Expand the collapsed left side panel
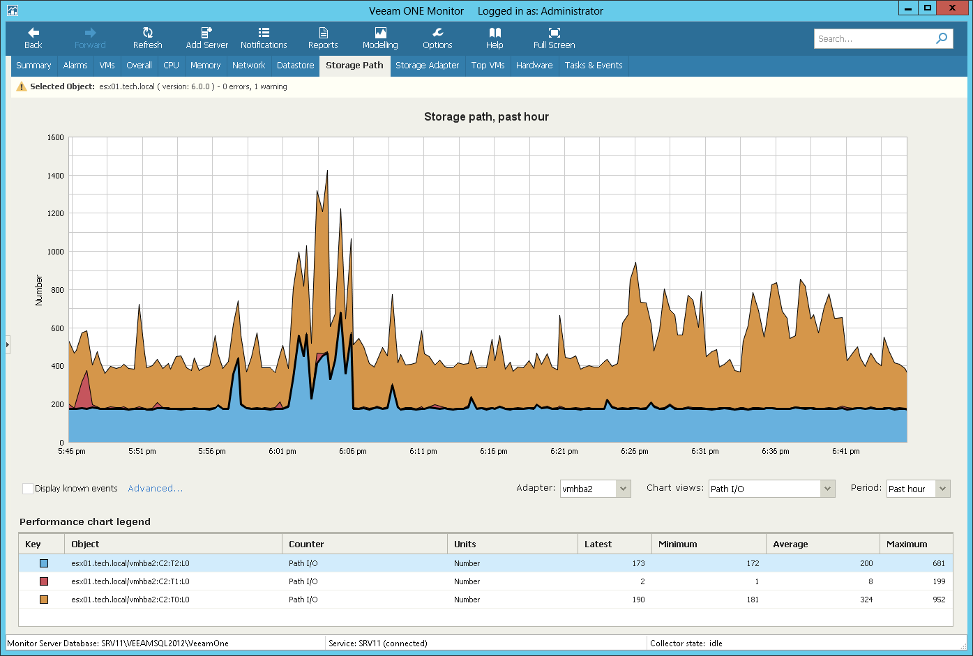 pos(8,344)
